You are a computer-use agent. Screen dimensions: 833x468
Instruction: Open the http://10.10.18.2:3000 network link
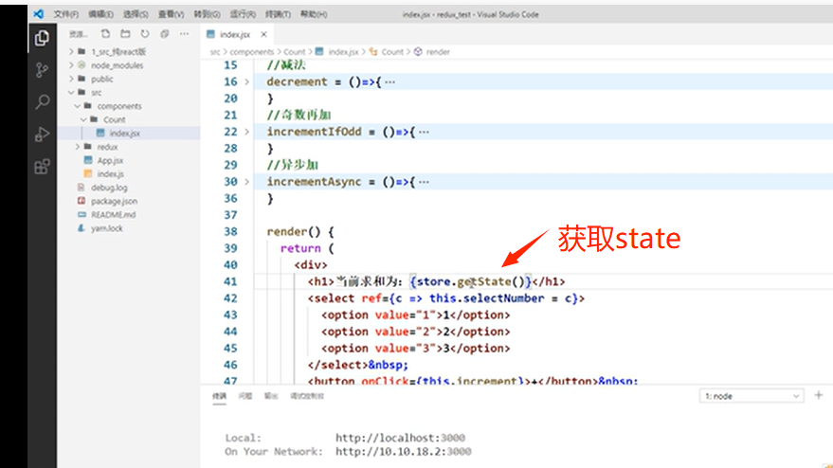403,452
